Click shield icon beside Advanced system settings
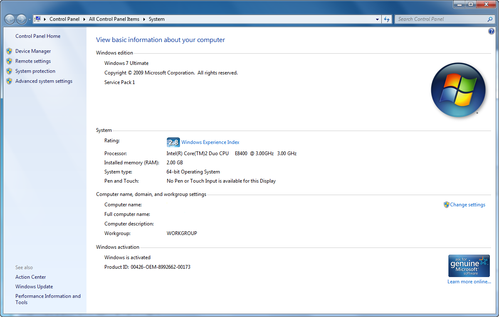 coord(9,81)
